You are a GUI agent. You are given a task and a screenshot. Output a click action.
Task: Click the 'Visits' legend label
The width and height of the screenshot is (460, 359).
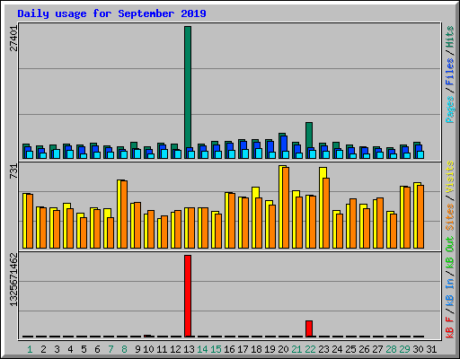(x=449, y=177)
